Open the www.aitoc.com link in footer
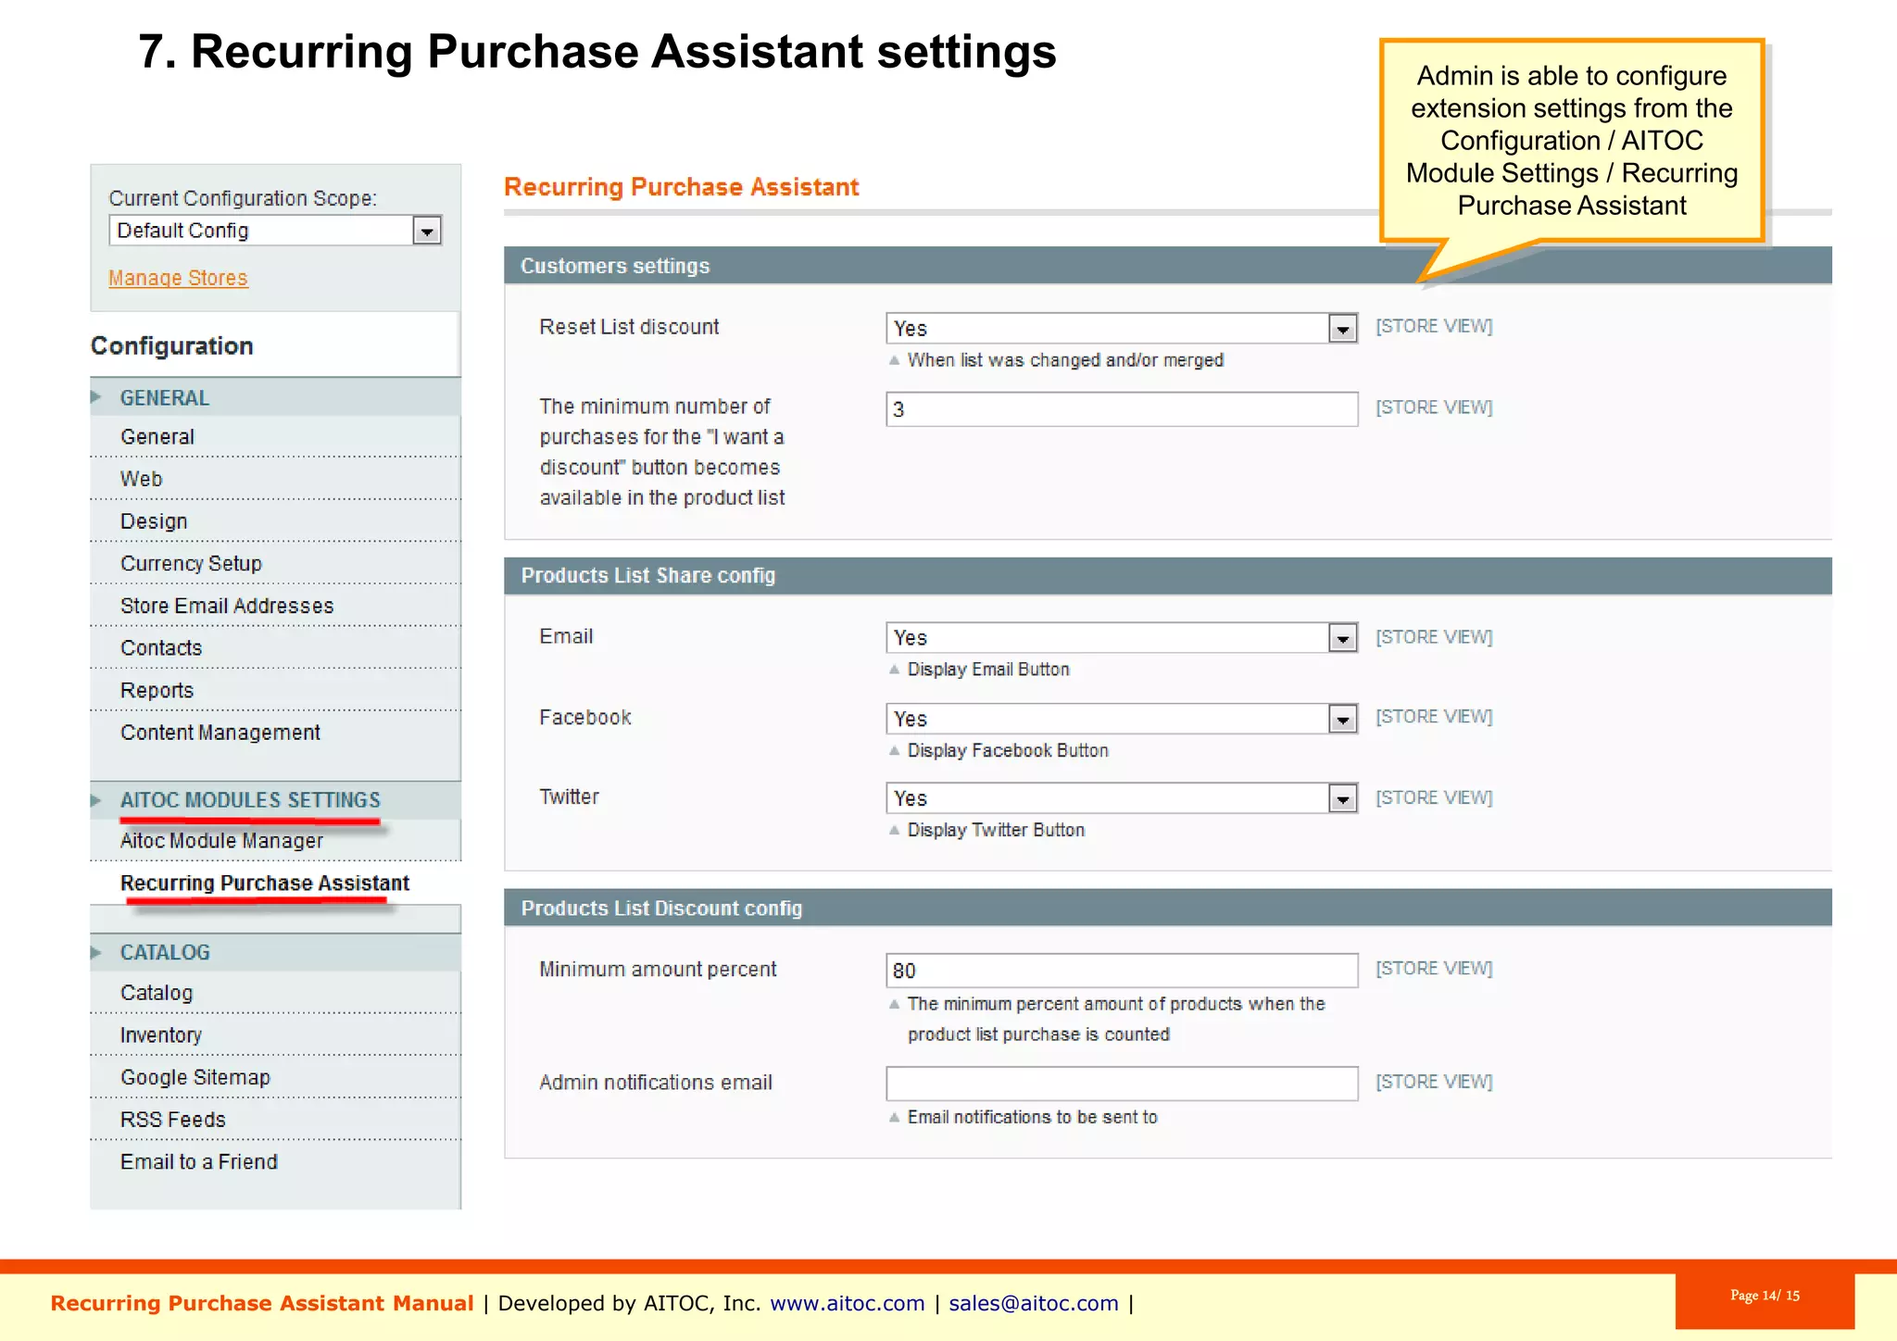The height and width of the screenshot is (1341, 1897). coord(848,1304)
